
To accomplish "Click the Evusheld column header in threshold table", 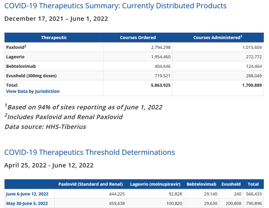I will tap(231, 184).
